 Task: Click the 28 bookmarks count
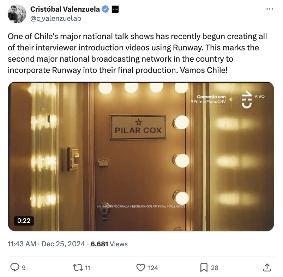click(x=215, y=268)
